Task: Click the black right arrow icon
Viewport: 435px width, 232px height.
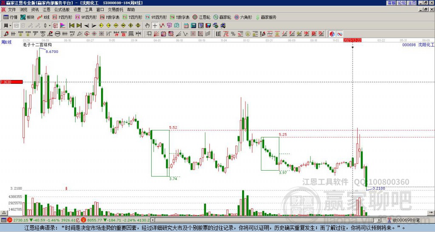Action: (x=94, y=26)
